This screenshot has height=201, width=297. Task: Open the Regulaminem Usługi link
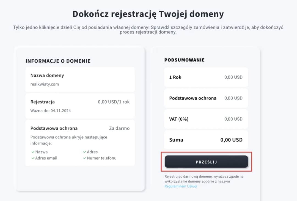pyautogui.click(x=180, y=186)
